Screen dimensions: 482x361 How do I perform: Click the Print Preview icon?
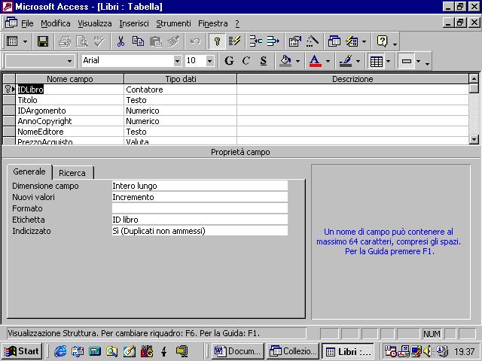tap(82, 41)
